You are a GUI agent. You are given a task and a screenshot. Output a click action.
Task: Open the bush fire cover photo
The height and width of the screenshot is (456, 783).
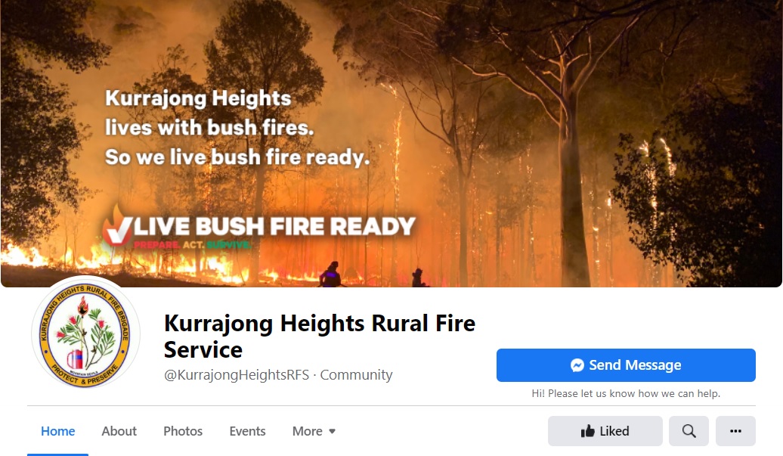click(x=391, y=144)
